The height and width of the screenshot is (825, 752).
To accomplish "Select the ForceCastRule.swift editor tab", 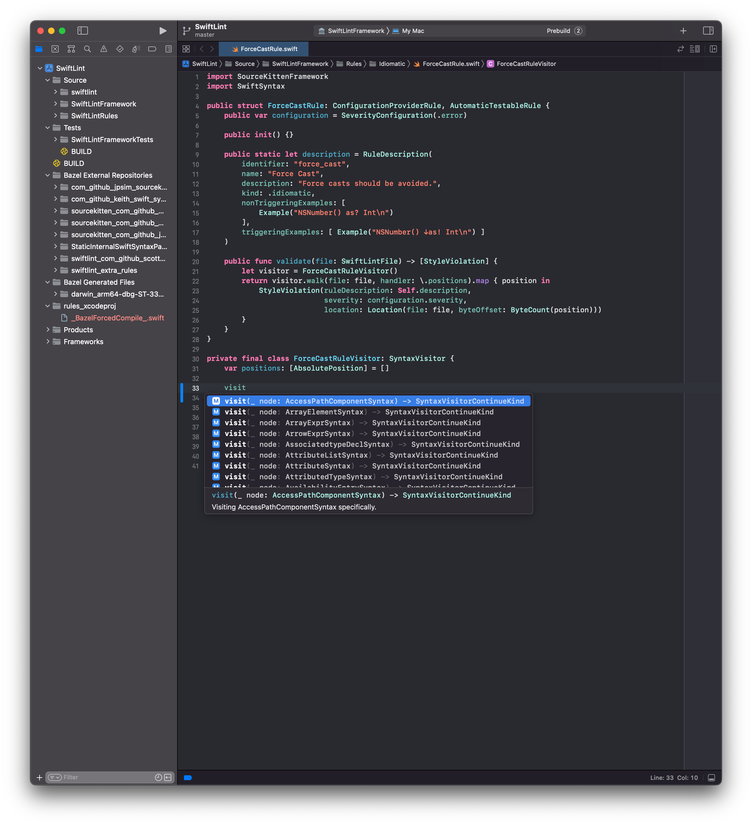I will (x=264, y=49).
